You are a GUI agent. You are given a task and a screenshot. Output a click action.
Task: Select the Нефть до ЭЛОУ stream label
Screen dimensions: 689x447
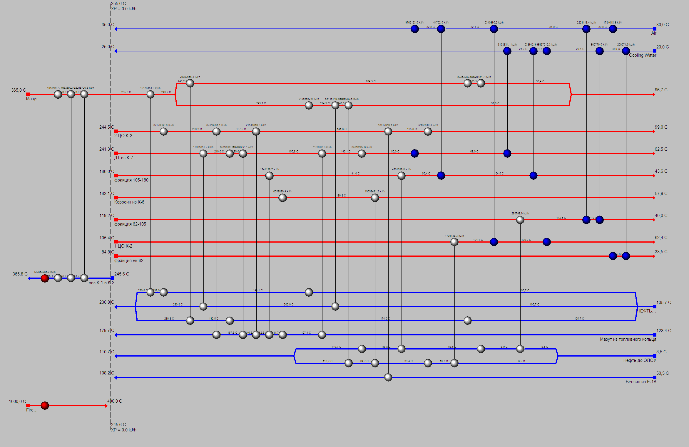[640, 360]
